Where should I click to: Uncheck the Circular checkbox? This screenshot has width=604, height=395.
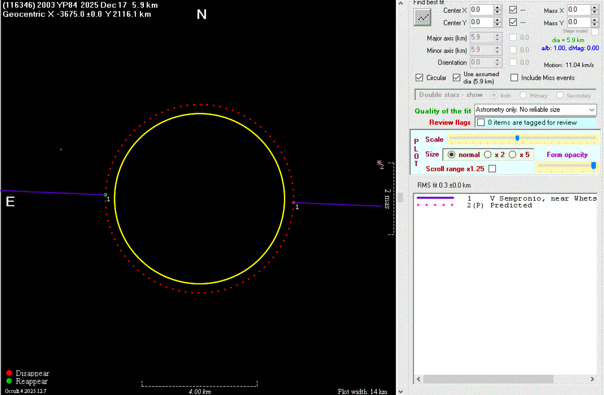(x=419, y=78)
